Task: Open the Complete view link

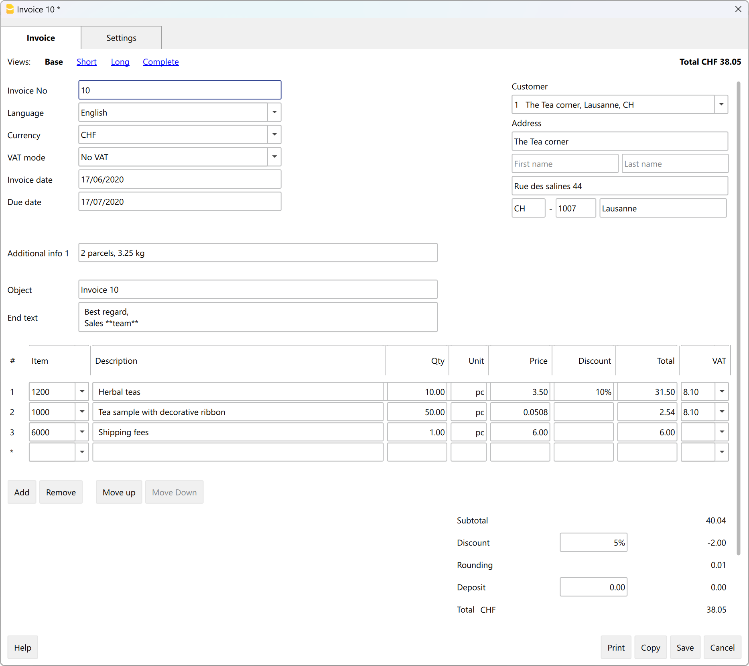Action: click(x=160, y=62)
